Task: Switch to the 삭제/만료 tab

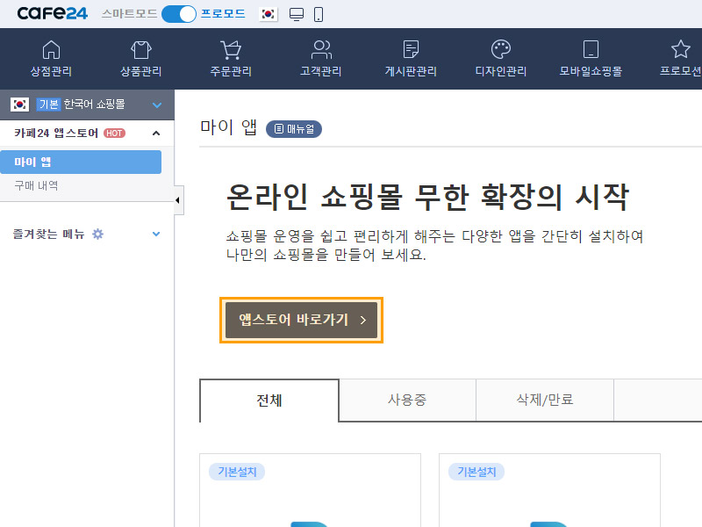Action: tap(545, 400)
